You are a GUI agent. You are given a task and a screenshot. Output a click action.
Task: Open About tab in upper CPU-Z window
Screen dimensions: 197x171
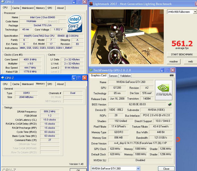click(x=60, y=8)
